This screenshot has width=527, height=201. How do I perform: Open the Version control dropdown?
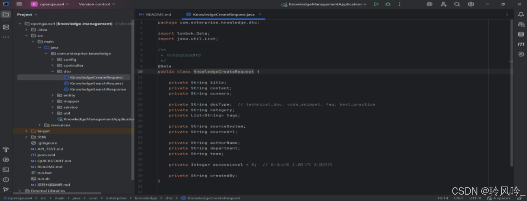click(97, 4)
